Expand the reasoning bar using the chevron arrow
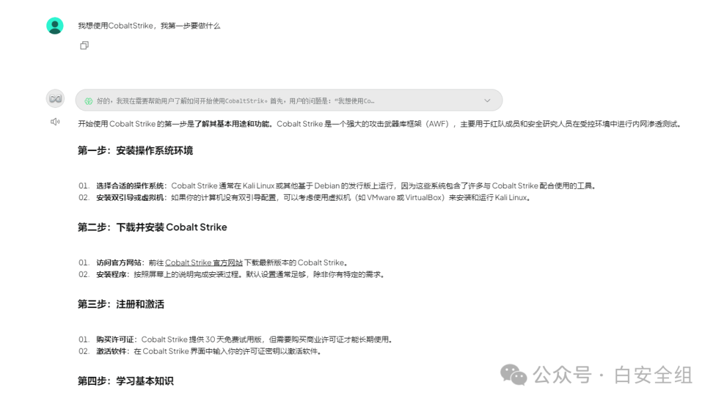Image resolution: width=716 pixels, height=404 pixels. coord(487,101)
